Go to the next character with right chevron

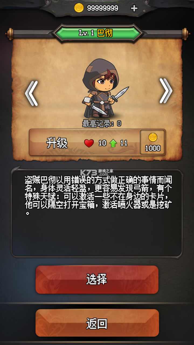pos(166,91)
